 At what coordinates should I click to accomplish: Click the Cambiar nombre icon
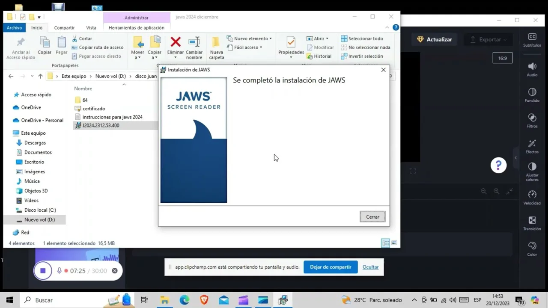click(x=194, y=42)
